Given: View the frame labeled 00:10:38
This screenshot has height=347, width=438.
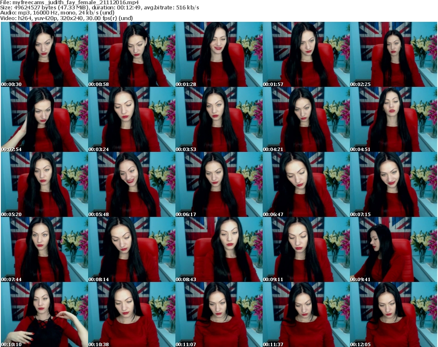Looking at the screenshot, I should 132,314.
